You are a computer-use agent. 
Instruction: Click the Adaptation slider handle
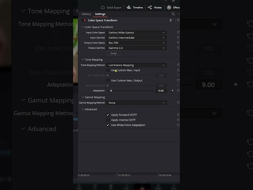pyautogui.click(x=111, y=91)
